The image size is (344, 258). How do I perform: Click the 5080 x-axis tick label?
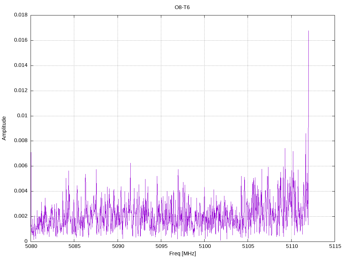click(31, 246)
